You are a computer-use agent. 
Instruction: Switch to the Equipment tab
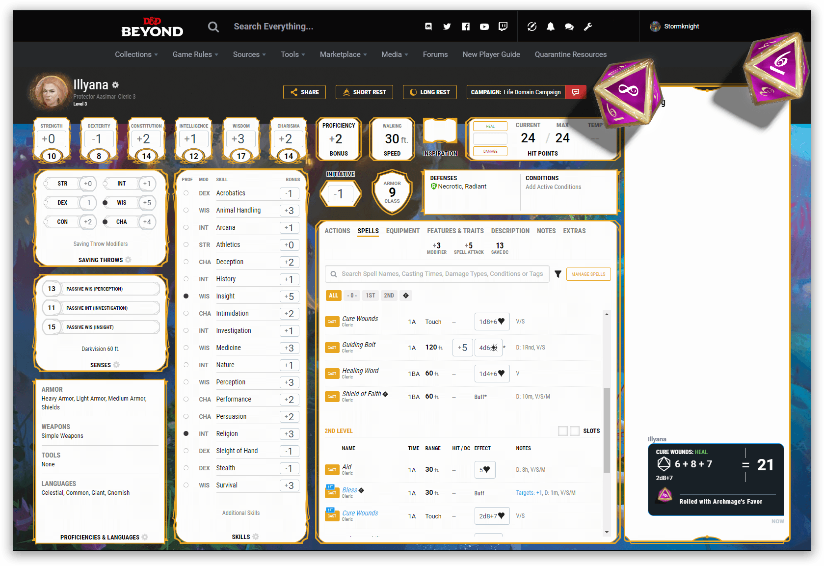click(403, 231)
